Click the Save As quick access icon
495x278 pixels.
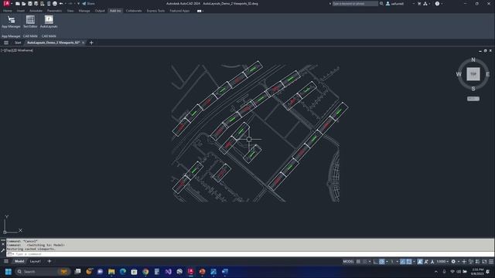click(36, 3)
